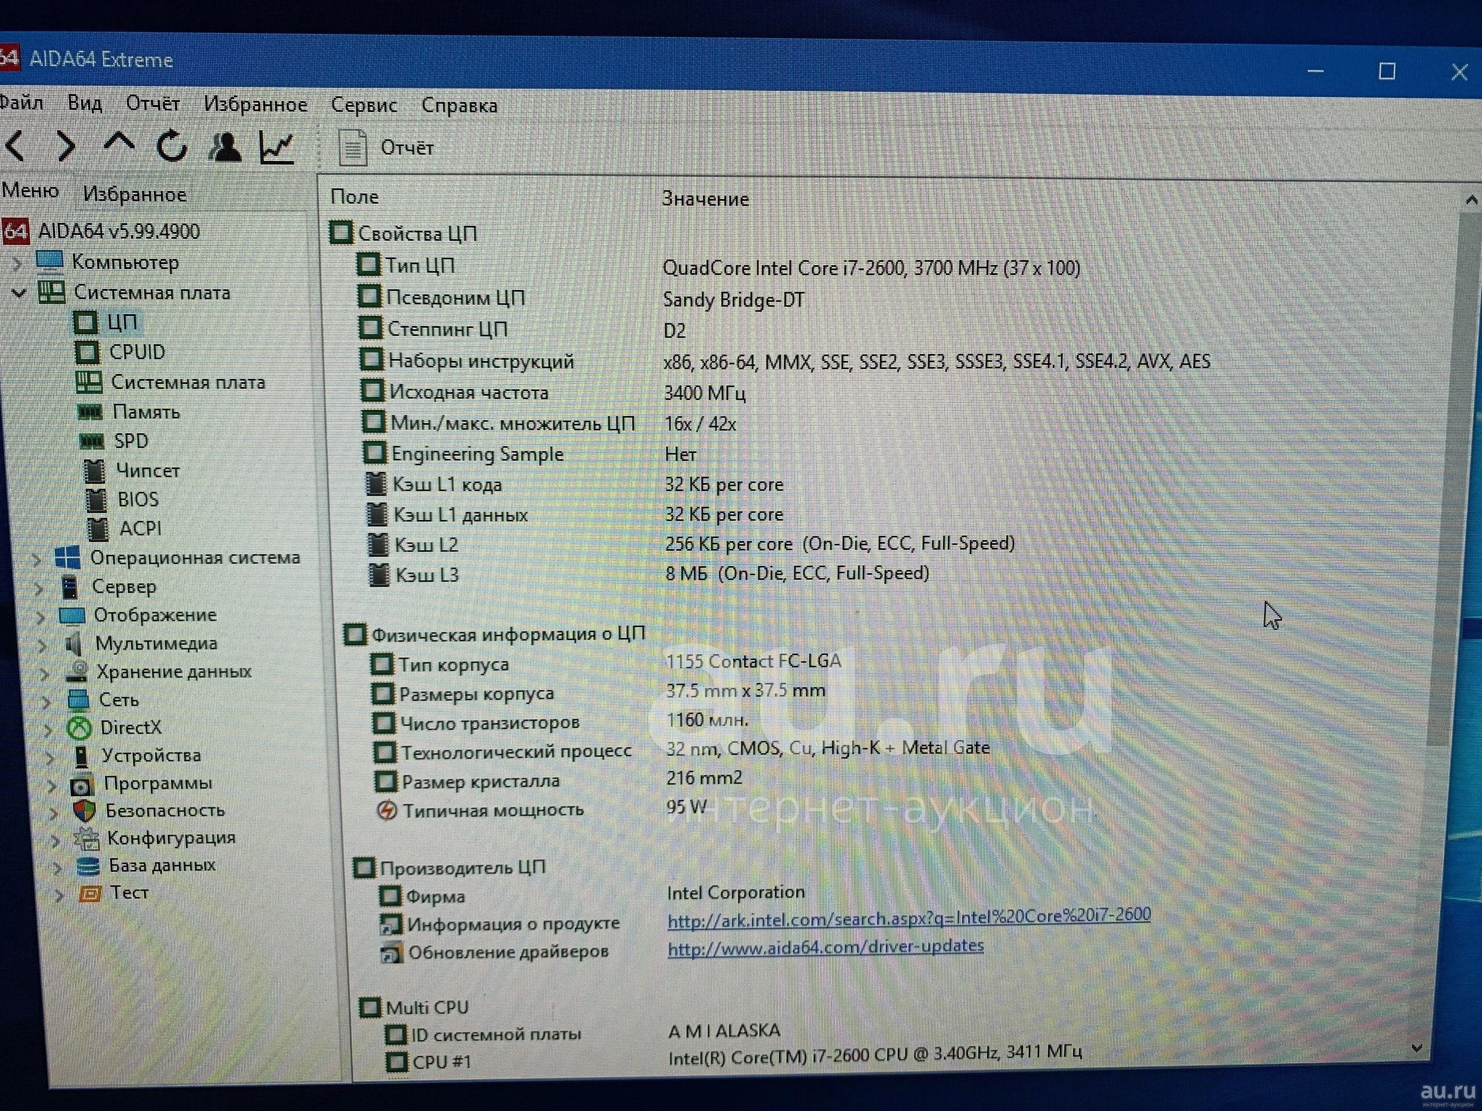Screen dimensions: 1482x1111
Task: Click the Отчёт toolbar button label
Action: (406, 148)
